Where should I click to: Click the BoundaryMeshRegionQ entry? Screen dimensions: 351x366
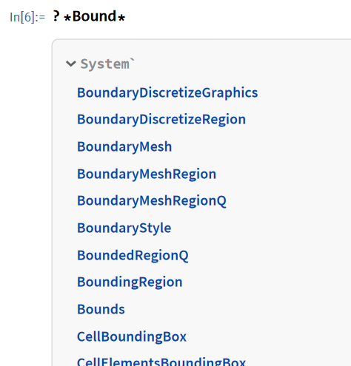click(x=152, y=201)
